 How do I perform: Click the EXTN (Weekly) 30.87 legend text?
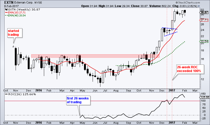click(x=24, y=9)
